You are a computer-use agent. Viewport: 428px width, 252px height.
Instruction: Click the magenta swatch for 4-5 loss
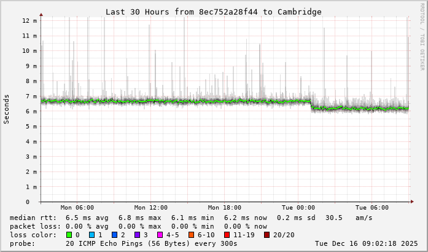click(x=160, y=235)
